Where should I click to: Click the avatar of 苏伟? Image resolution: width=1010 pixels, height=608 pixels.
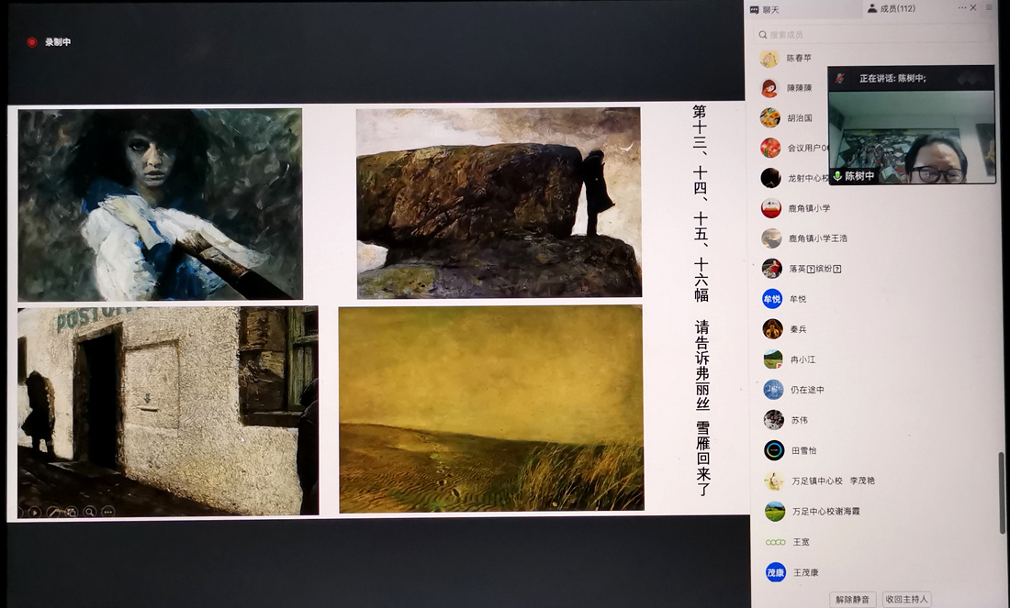tap(774, 419)
